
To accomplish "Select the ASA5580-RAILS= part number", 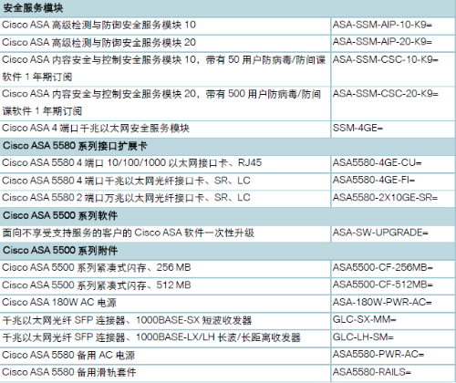I will [371, 372].
